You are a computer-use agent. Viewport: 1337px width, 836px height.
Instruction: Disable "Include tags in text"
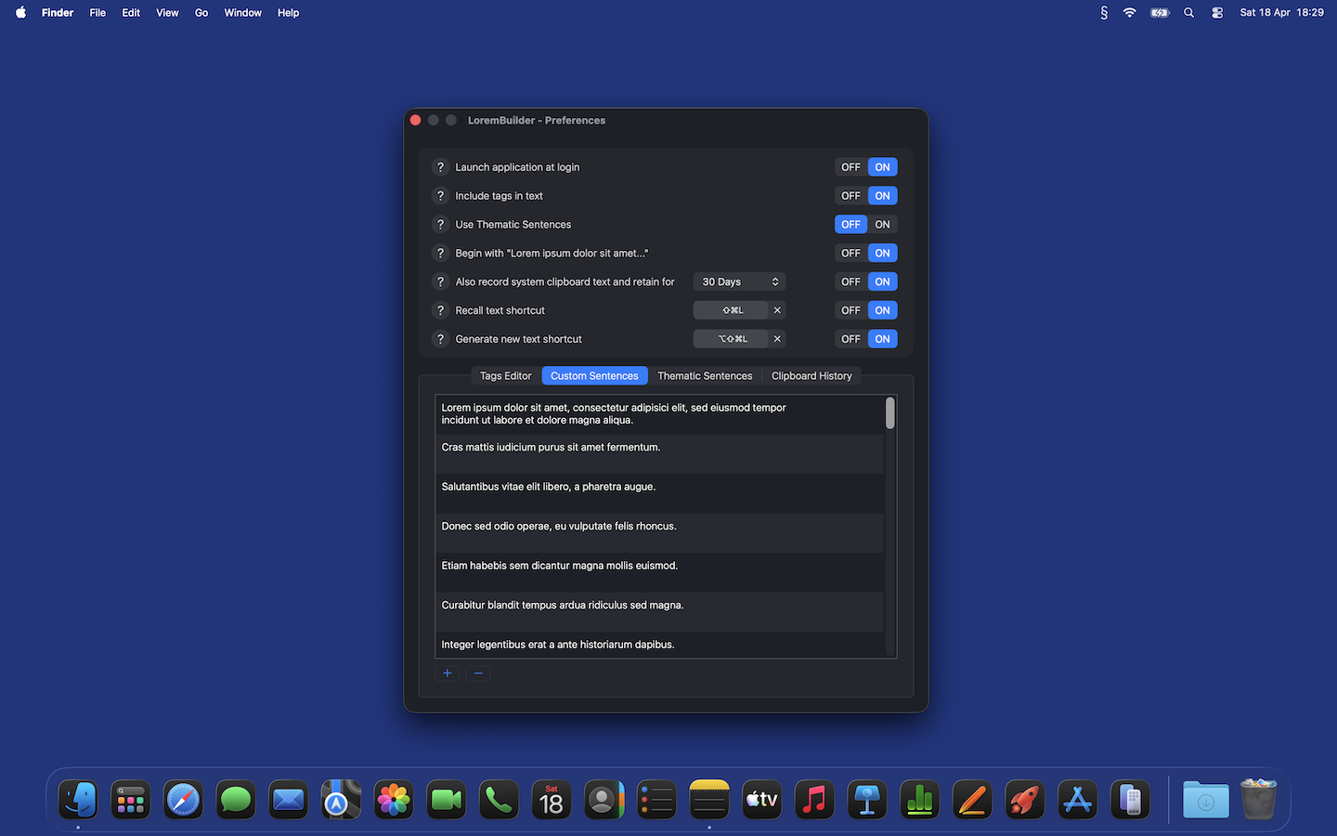coord(850,195)
